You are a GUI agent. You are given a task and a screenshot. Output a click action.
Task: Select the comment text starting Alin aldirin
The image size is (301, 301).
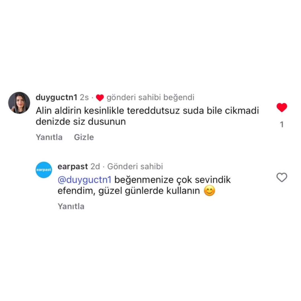pos(147,116)
